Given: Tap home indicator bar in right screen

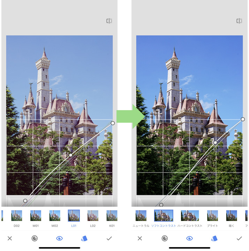Looking at the screenshot, I should (189, 248).
